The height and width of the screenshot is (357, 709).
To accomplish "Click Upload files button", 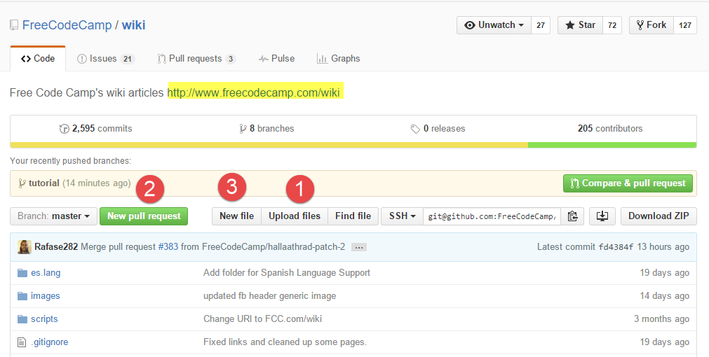I will [295, 216].
